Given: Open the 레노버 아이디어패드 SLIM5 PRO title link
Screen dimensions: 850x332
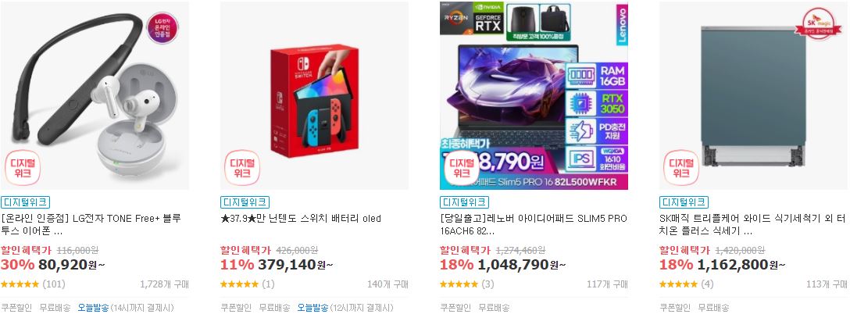Looking at the screenshot, I should [x=534, y=225].
